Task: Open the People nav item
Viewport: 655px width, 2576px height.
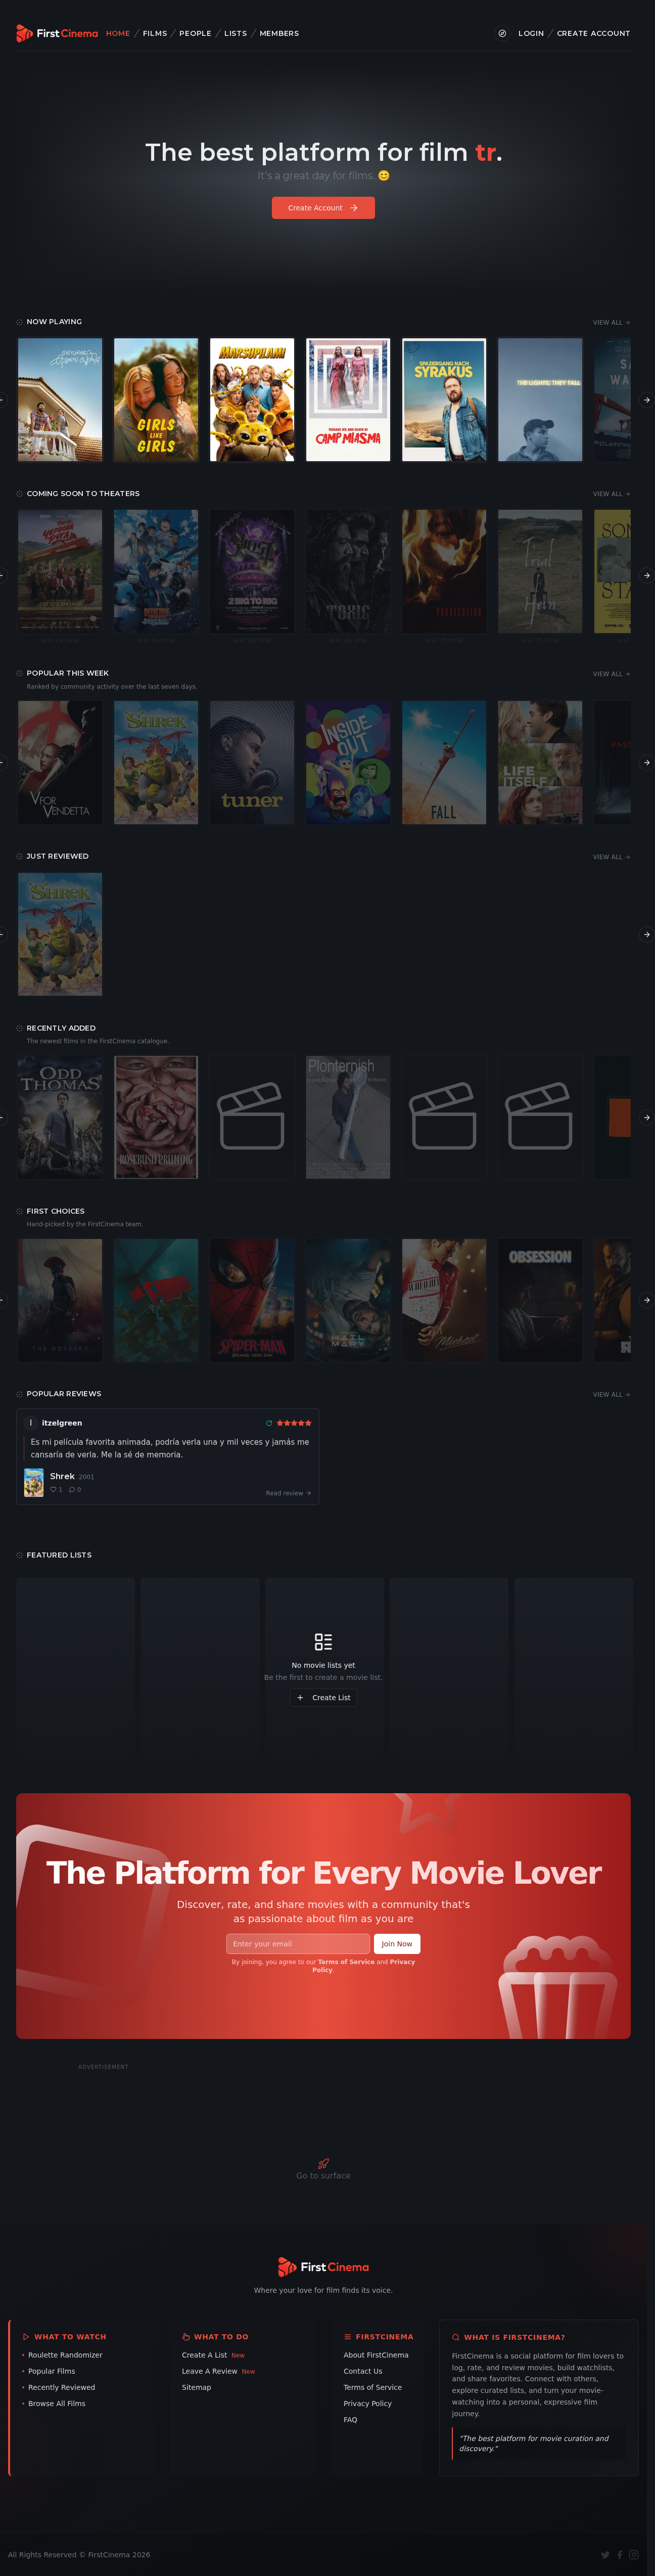Action: click(x=195, y=33)
